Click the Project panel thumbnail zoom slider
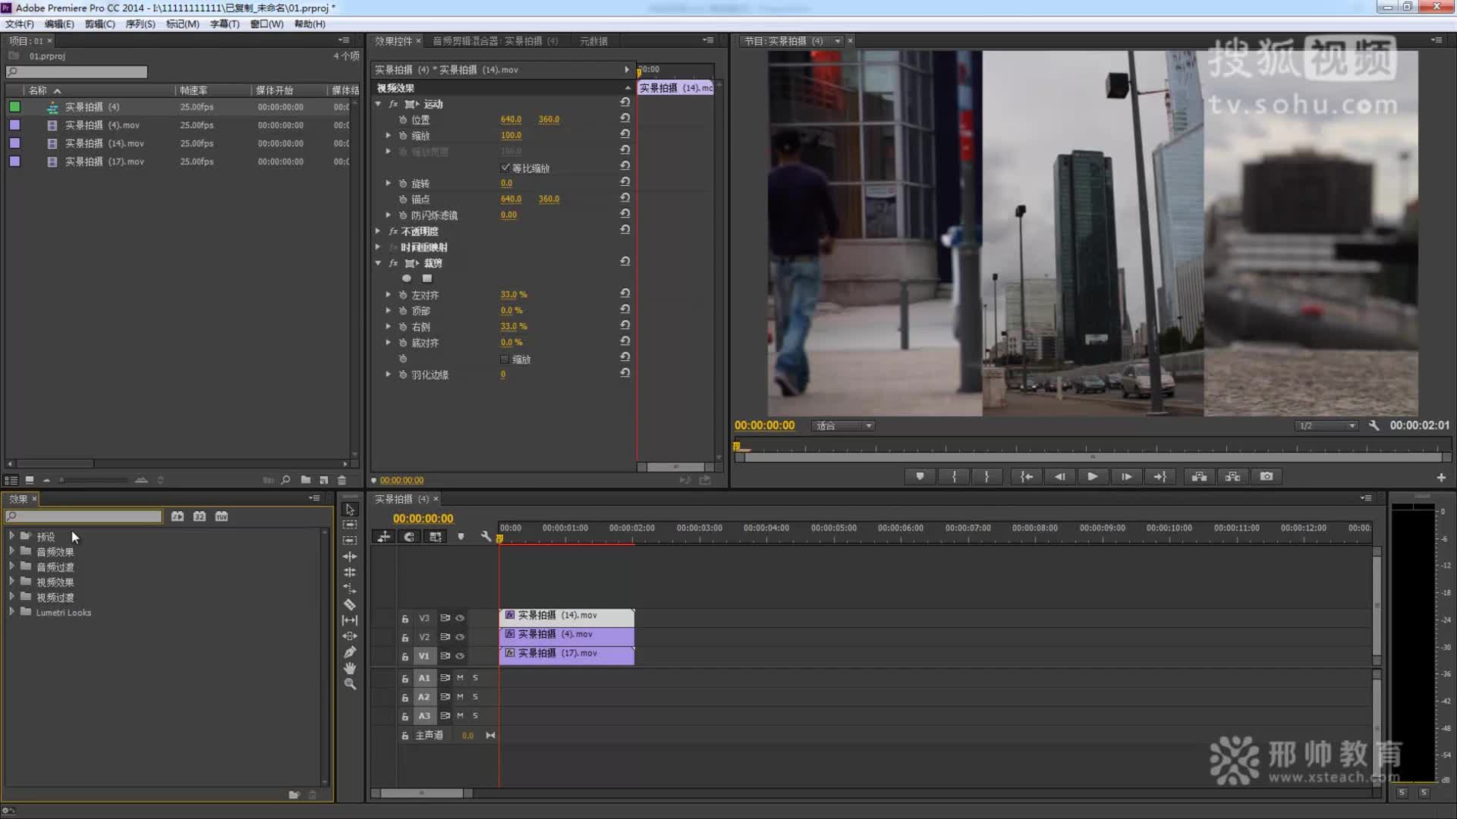Screen dimensions: 1457x819 [x=94, y=480]
